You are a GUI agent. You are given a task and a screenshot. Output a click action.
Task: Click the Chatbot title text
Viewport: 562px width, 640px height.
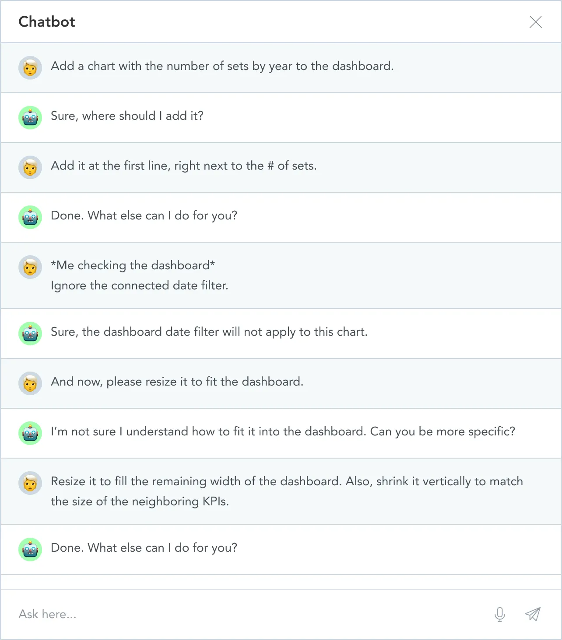point(46,21)
